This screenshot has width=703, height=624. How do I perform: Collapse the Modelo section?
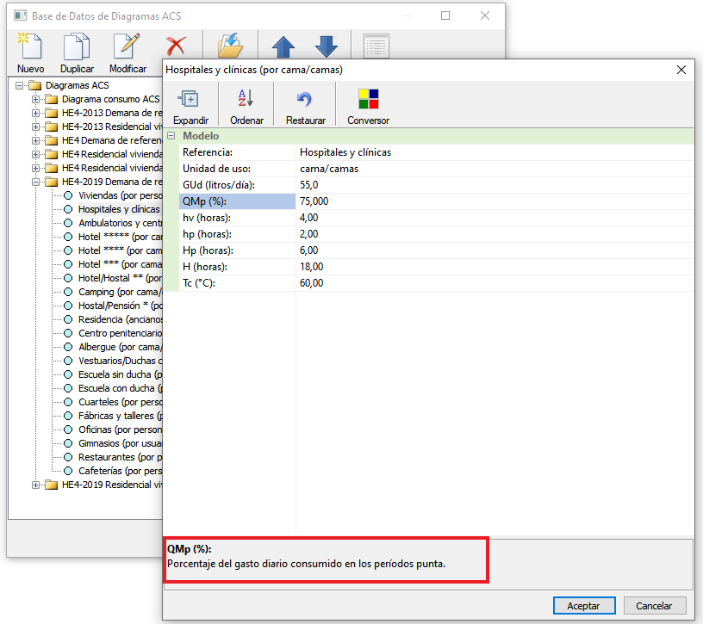(171, 135)
